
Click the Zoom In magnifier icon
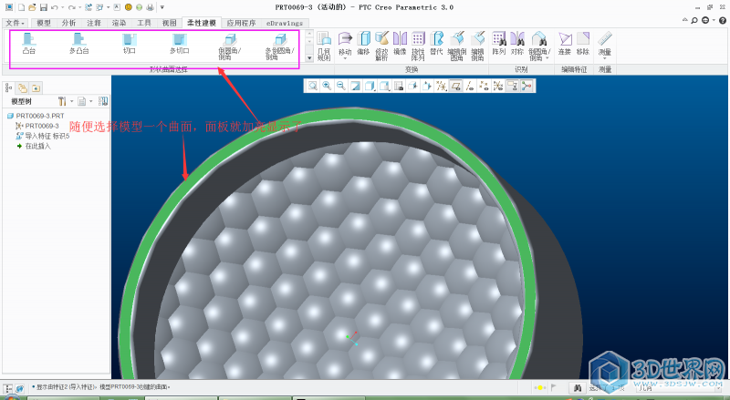click(x=327, y=86)
